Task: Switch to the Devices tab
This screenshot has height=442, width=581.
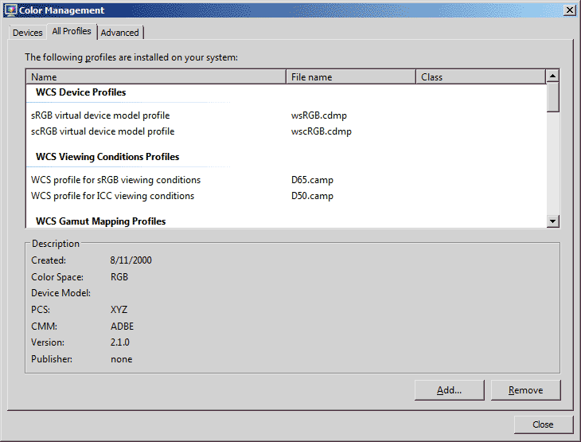Action: (x=27, y=33)
